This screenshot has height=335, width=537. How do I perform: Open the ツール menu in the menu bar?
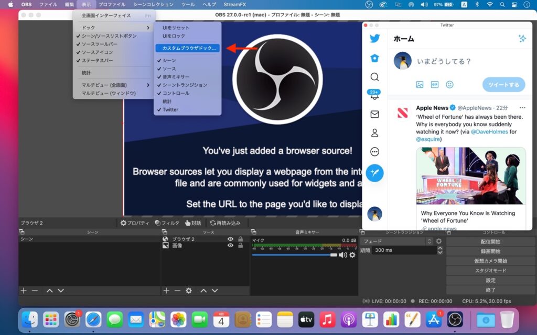pos(188,4)
